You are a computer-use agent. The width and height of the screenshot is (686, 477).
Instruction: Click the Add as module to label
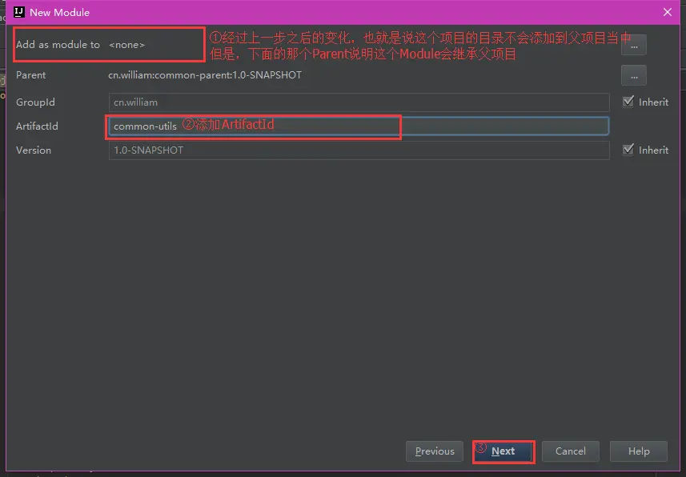click(x=58, y=45)
